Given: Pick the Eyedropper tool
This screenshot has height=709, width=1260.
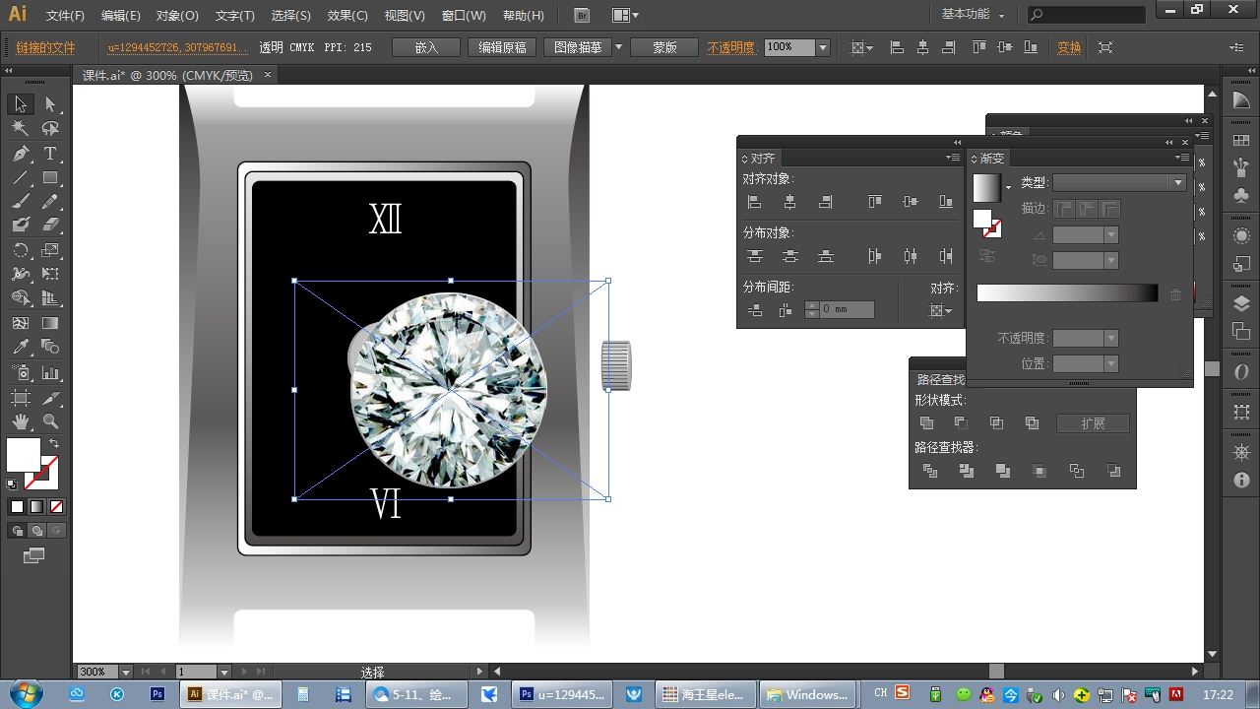Looking at the screenshot, I should (21, 347).
